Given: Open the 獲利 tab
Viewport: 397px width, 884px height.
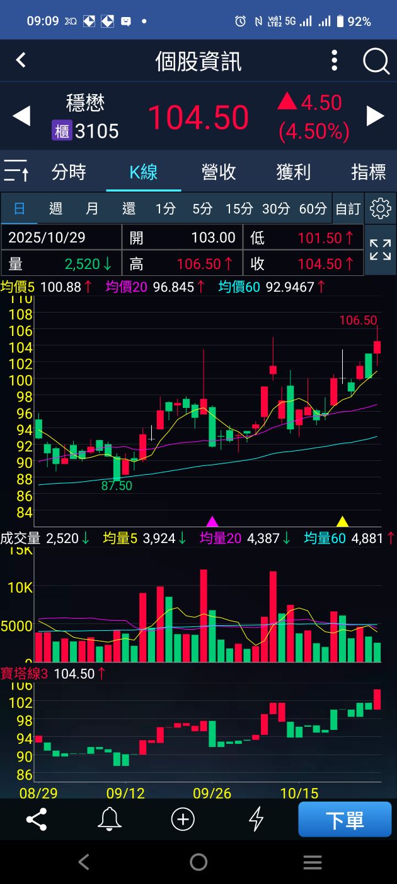Looking at the screenshot, I should 294,172.
